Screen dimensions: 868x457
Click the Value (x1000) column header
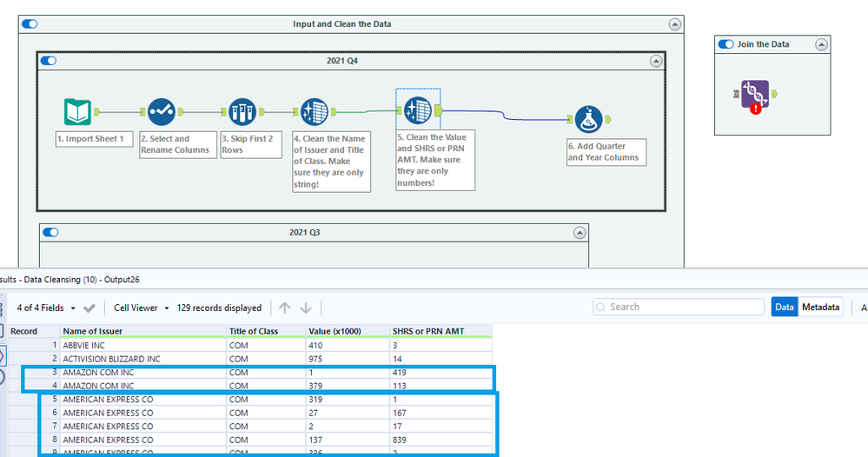tap(348, 331)
